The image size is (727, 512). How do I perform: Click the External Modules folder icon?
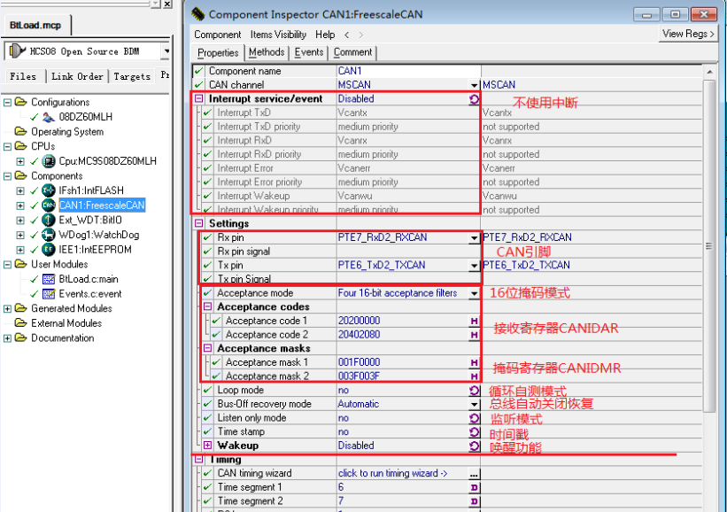point(21,322)
